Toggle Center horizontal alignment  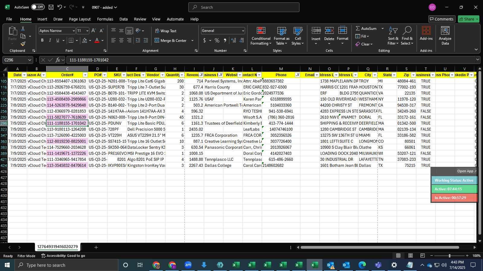[x=121, y=40]
